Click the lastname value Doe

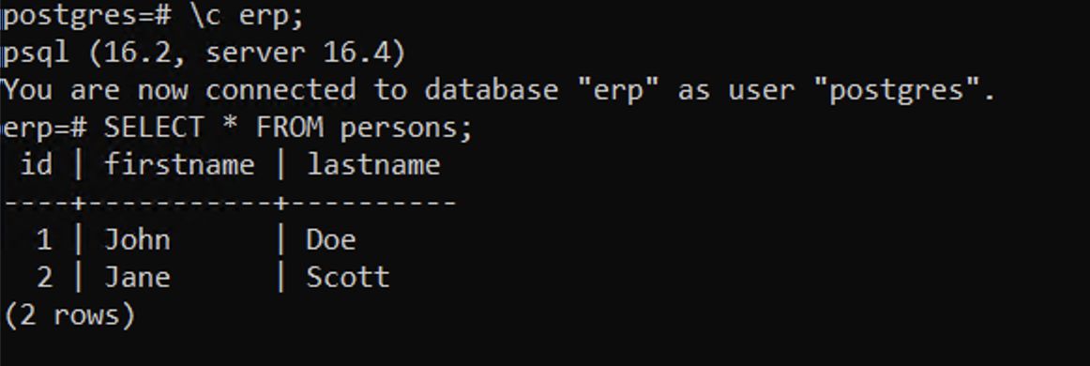click(331, 240)
